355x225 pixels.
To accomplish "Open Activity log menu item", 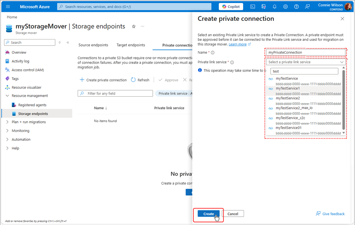I will click(x=20, y=61).
